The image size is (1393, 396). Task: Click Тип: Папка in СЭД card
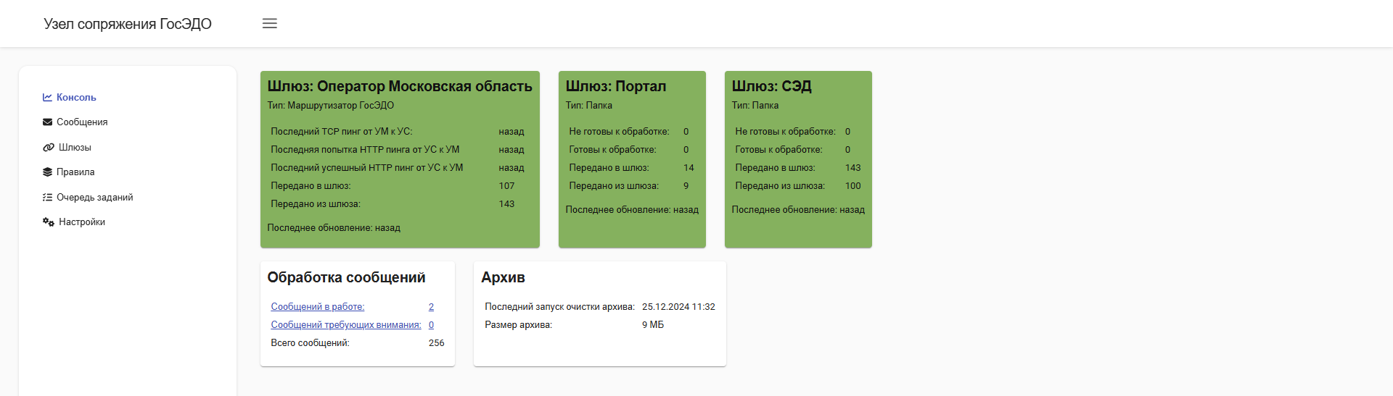pyautogui.click(x=755, y=105)
